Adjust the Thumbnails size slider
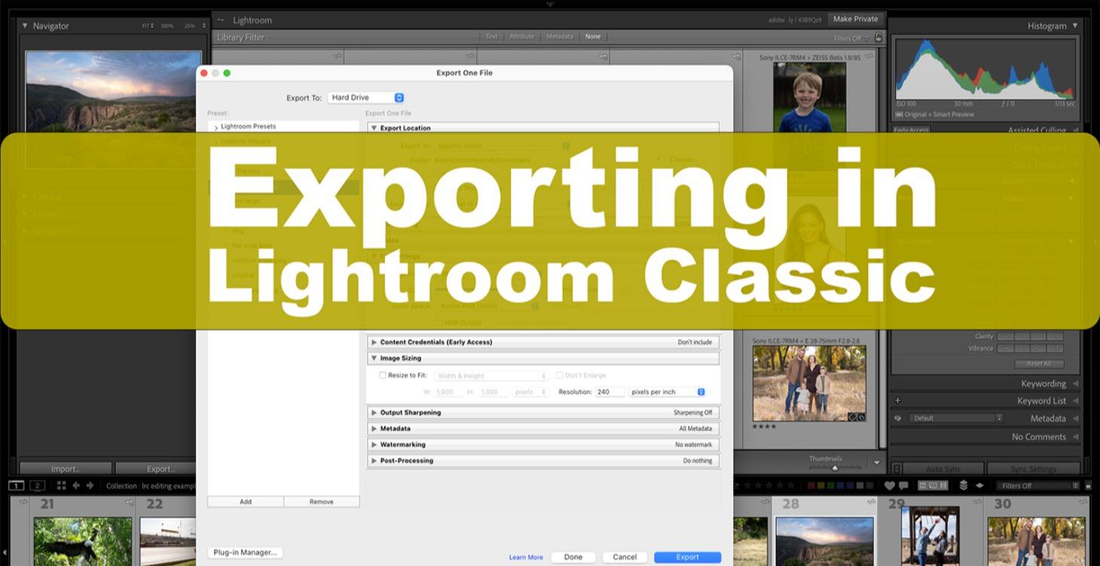Image resolution: width=1100 pixels, height=566 pixels. coord(835,468)
